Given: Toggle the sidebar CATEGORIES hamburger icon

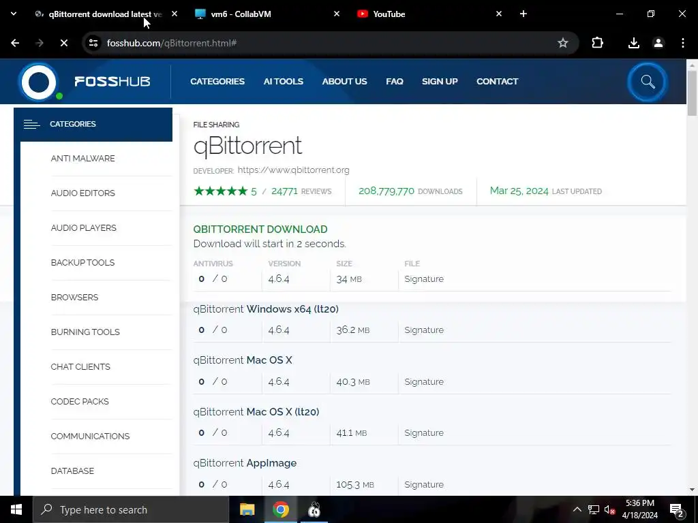Looking at the screenshot, I should (31, 124).
